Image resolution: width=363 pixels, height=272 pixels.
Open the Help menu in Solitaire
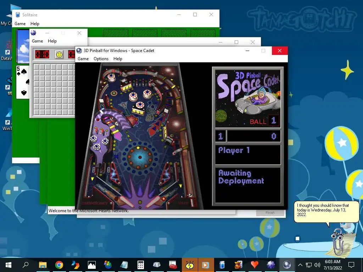point(35,24)
